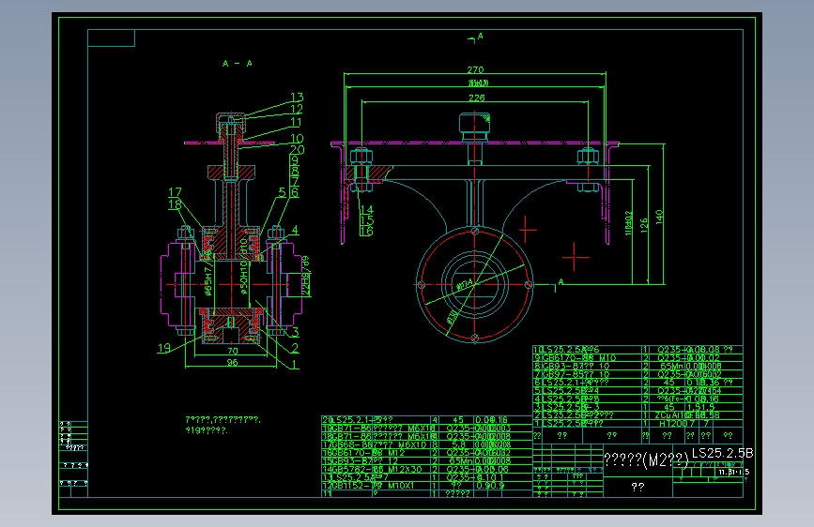Click part balloon number 20
Image resolution: width=814 pixels, height=527 pixels.
[x=297, y=150]
